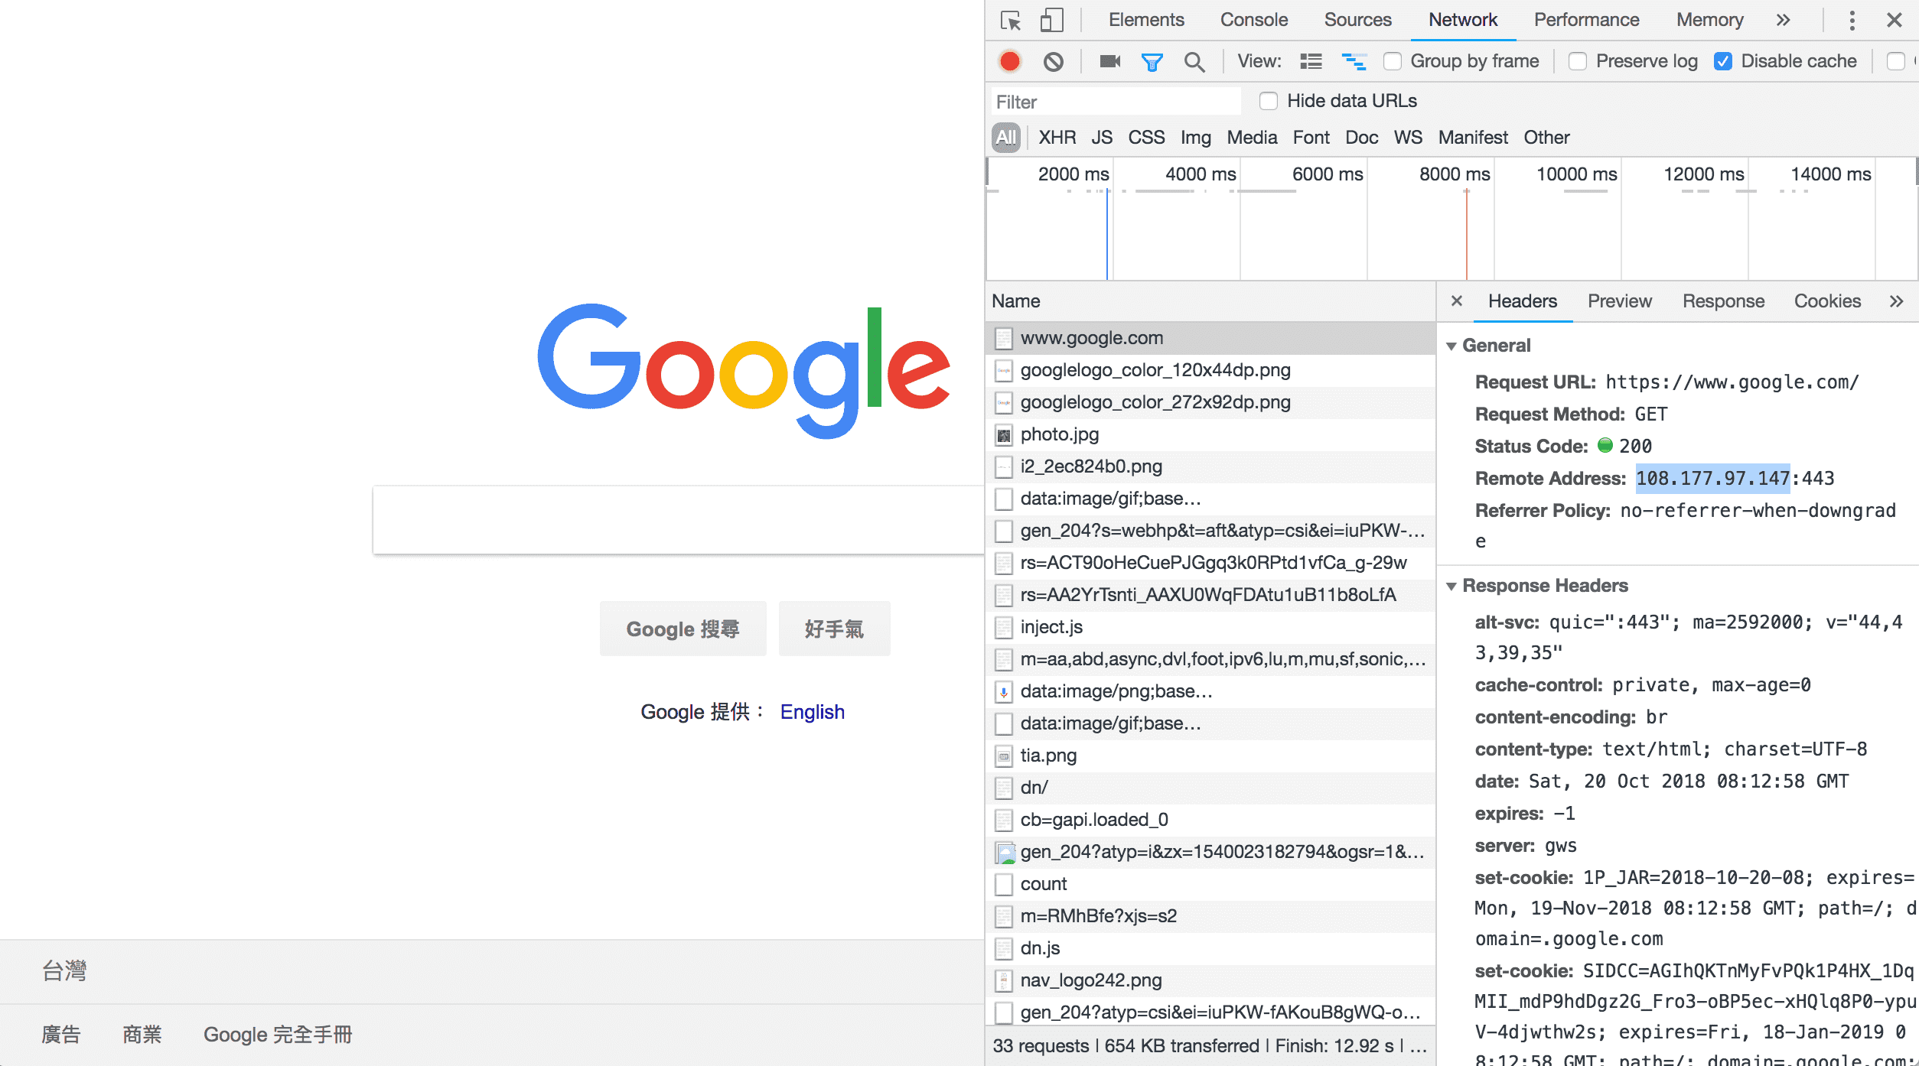Filter requests by JS type
Viewport: 1919px width, 1066px height.
coord(1102,138)
